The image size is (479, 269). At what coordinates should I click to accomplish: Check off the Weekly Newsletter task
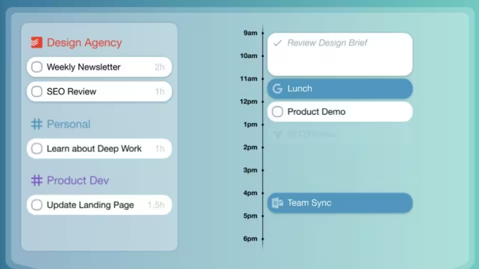37,67
